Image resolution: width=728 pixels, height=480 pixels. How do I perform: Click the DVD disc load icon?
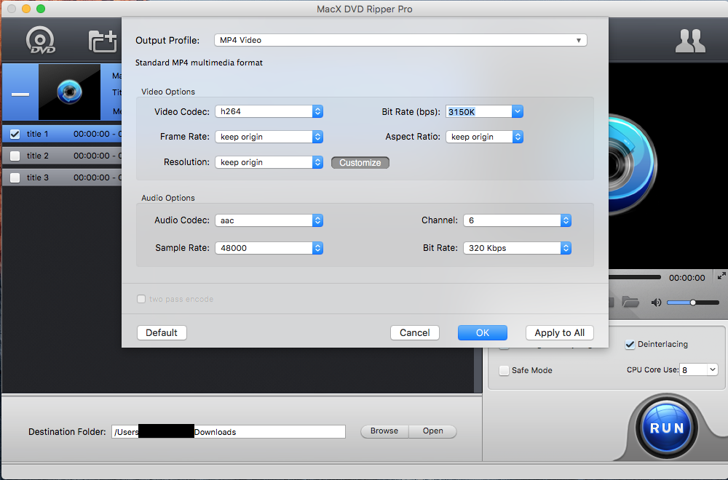40,40
